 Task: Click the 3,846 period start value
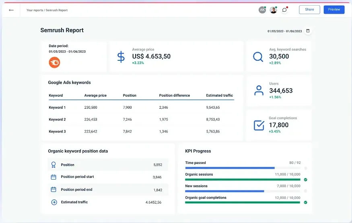[x=157, y=177]
